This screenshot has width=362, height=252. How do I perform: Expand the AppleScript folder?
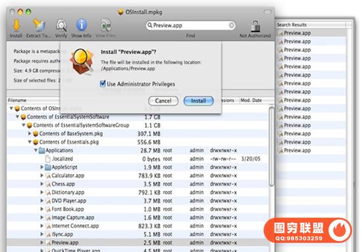coord(41,167)
